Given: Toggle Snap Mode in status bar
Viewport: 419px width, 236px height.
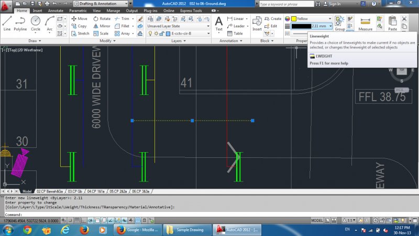Looking at the screenshot, I should (x=70, y=220).
